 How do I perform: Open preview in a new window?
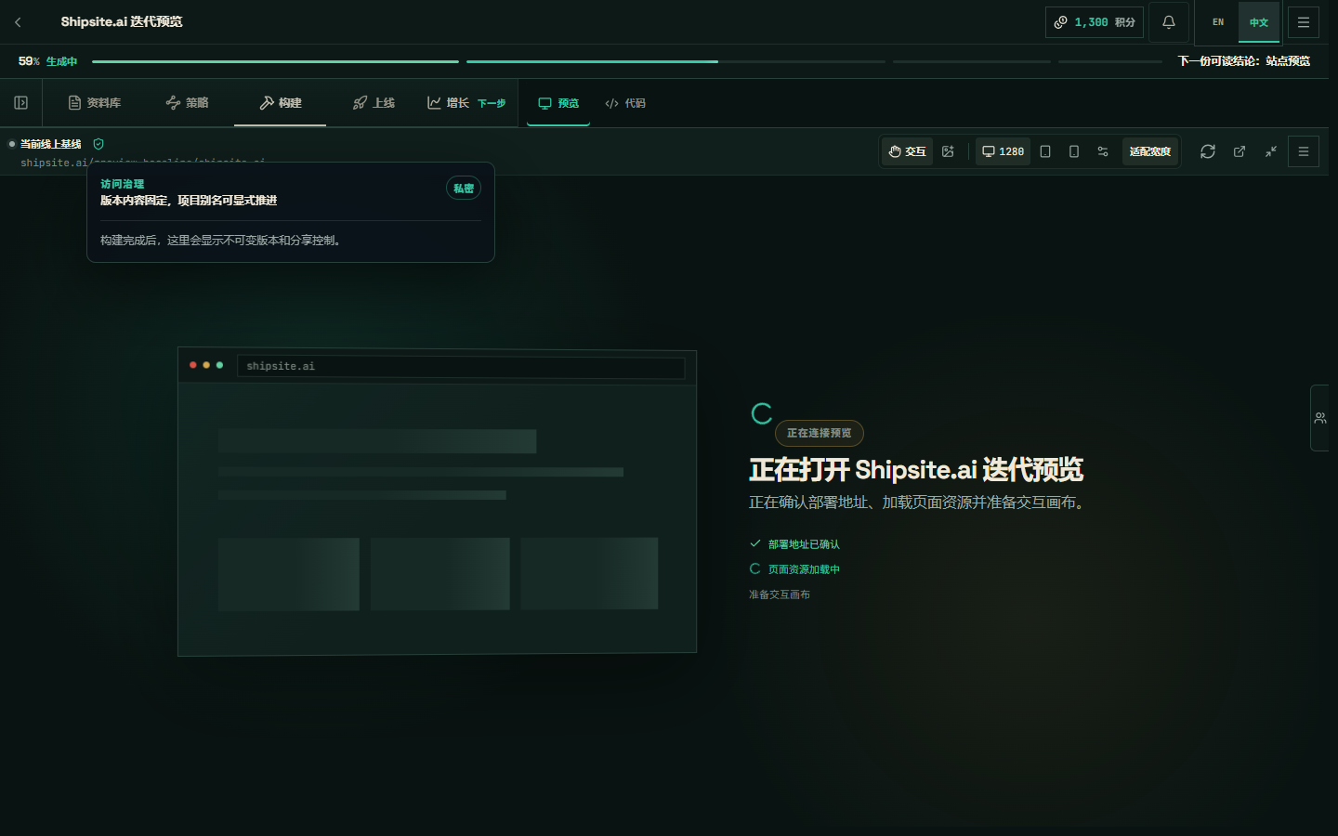pos(1240,151)
